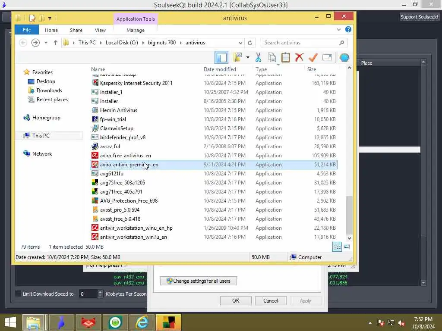The width and height of the screenshot is (442, 331).
Task: Select Homegroup in the navigation pane
Action: (46, 118)
